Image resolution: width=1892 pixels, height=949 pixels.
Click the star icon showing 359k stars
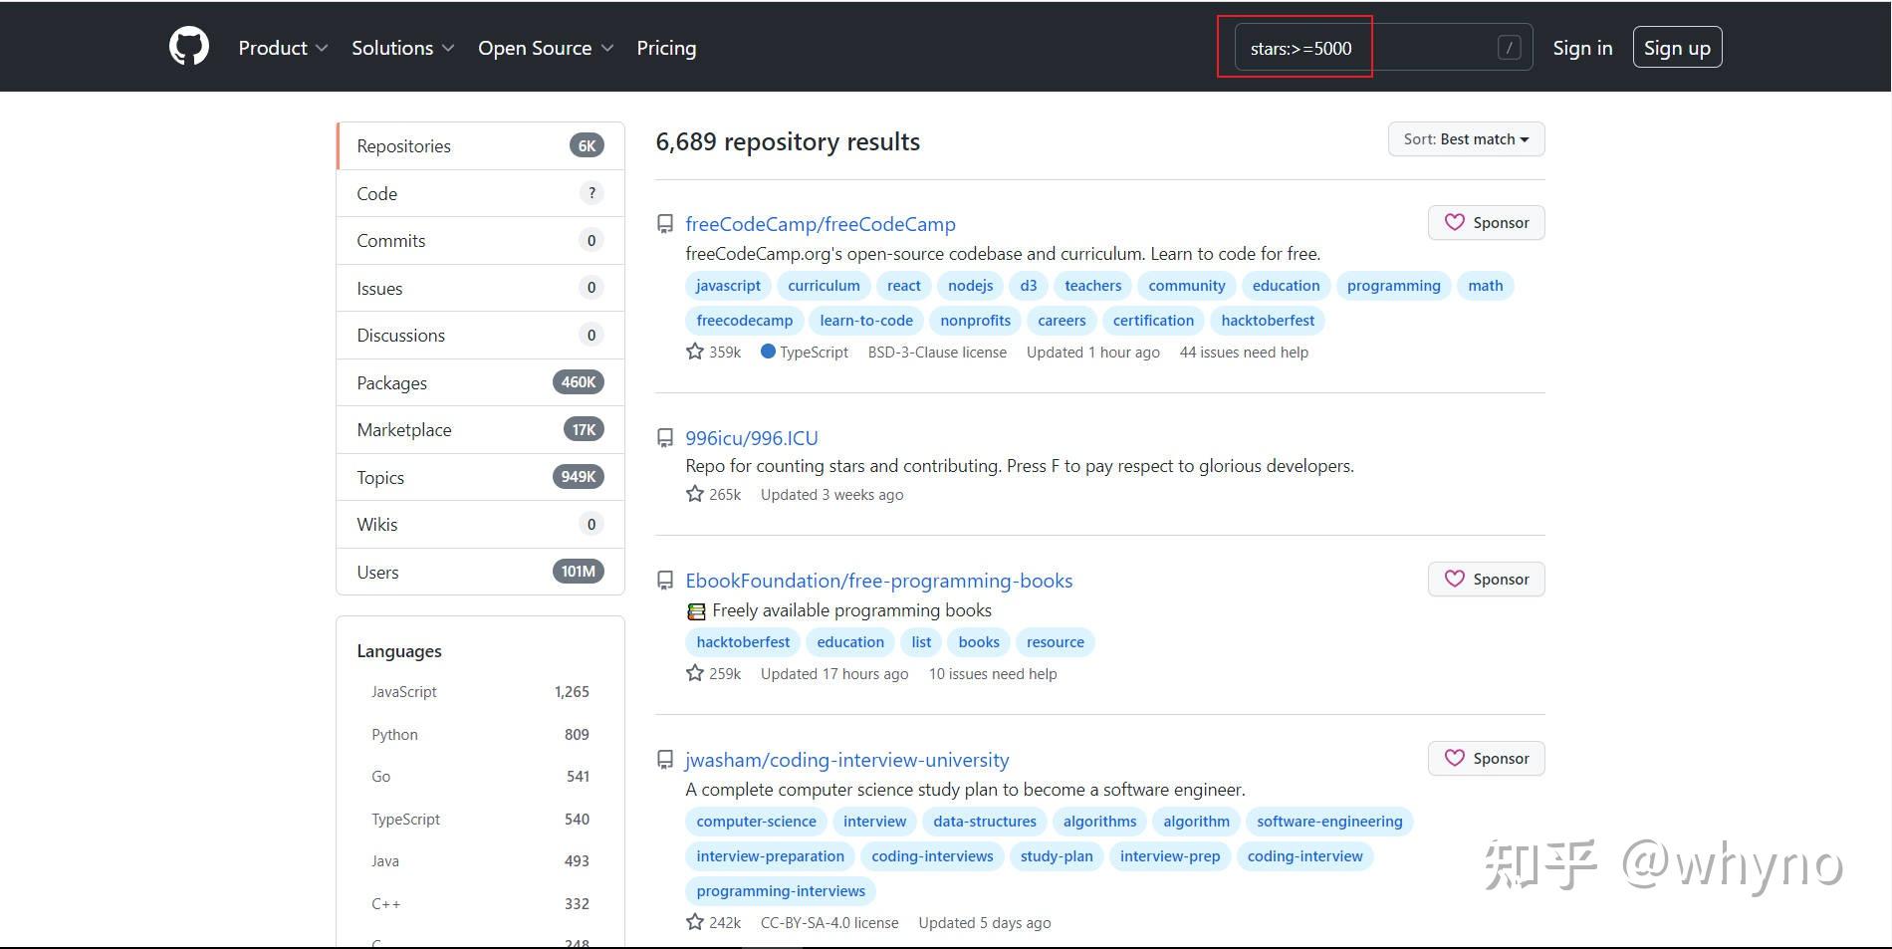[x=694, y=351]
